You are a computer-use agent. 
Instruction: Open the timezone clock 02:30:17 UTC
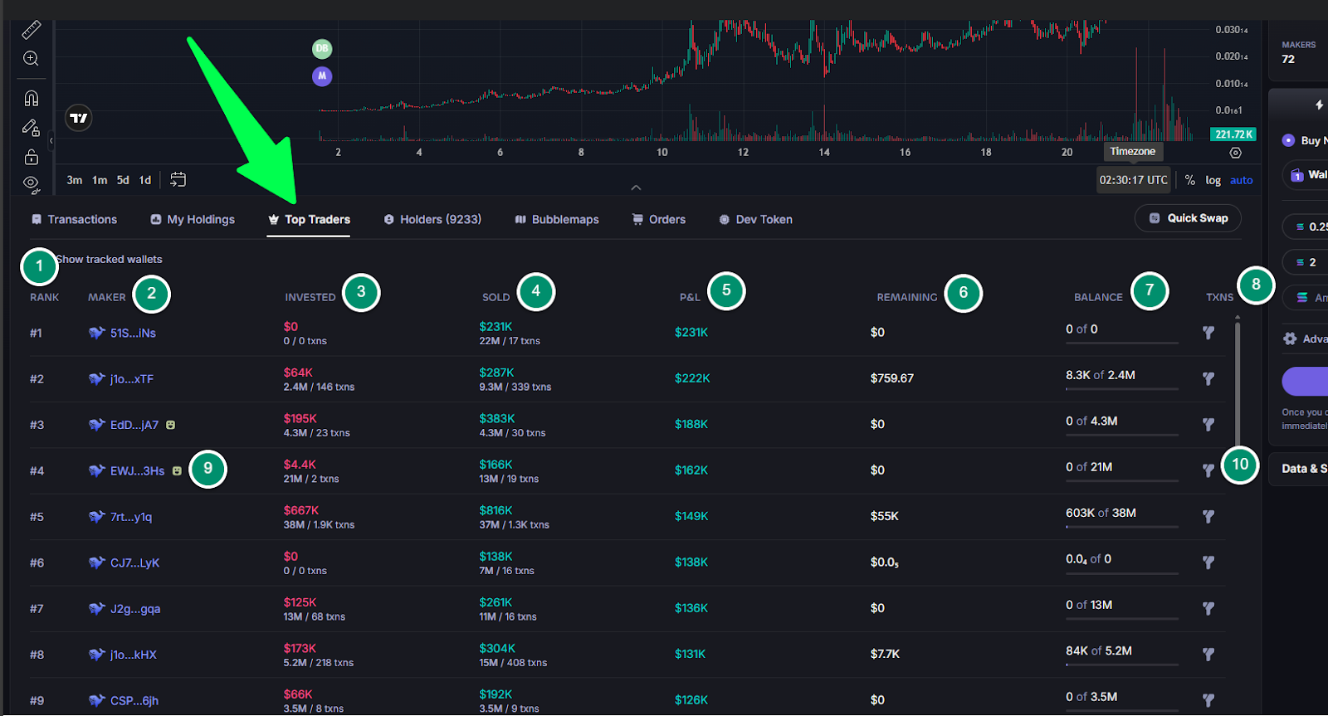pos(1134,180)
